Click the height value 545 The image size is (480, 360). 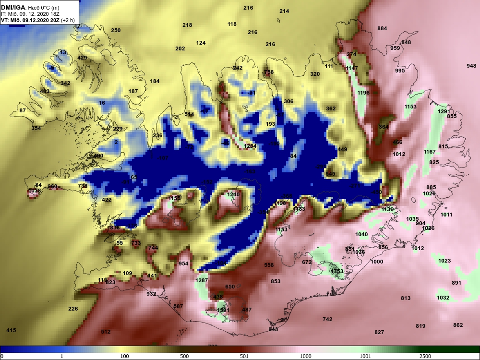click(330, 174)
